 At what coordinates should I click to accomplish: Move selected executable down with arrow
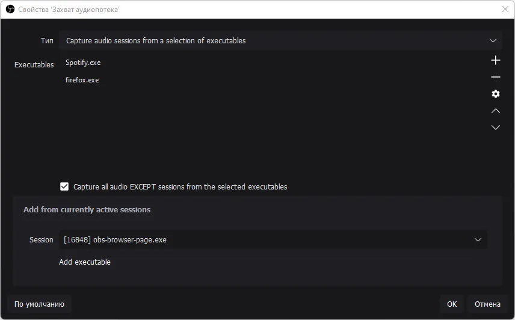point(495,128)
